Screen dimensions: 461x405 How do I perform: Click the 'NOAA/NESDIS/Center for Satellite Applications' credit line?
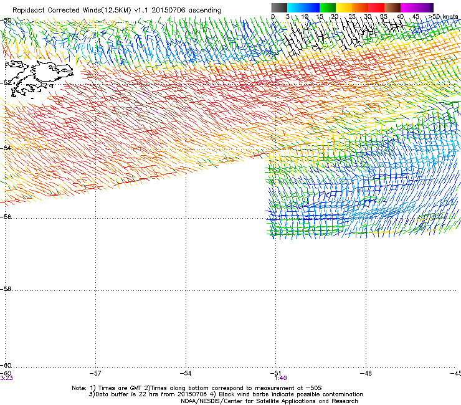tap(269, 401)
